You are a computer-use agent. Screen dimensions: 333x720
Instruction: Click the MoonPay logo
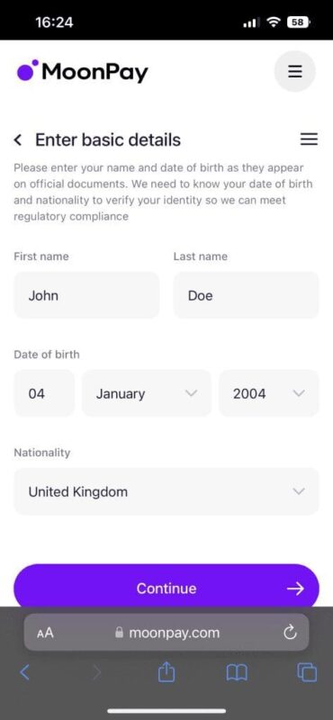point(83,71)
